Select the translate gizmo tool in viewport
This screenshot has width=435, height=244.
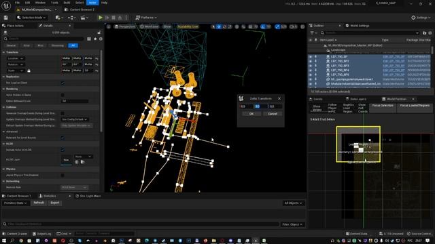(x=219, y=26)
